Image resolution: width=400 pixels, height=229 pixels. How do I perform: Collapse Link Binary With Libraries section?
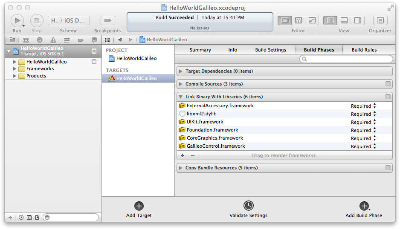click(181, 97)
